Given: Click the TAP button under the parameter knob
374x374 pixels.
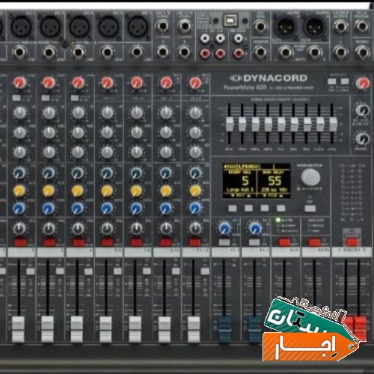Looking at the screenshot, I should [x=310, y=208].
